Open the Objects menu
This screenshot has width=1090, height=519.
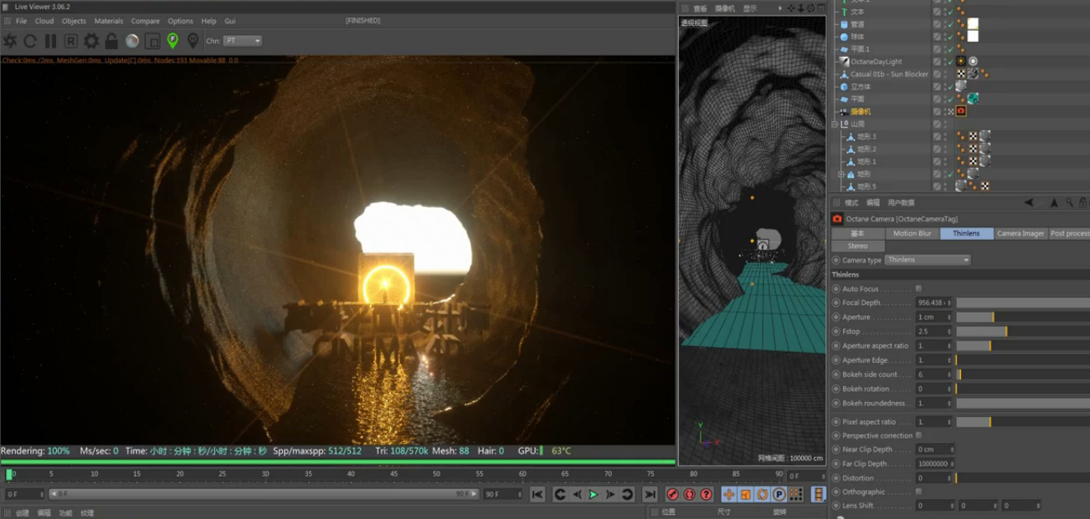coord(74,21)
